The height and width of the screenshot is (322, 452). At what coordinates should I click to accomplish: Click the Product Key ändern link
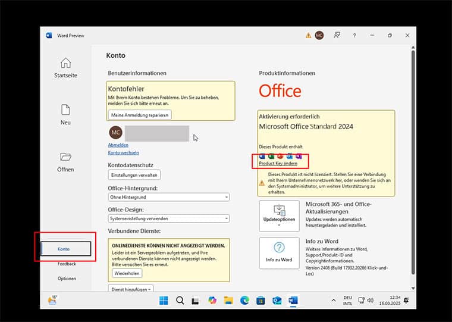coord(278,163)
